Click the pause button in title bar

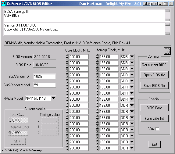point(152,4)
